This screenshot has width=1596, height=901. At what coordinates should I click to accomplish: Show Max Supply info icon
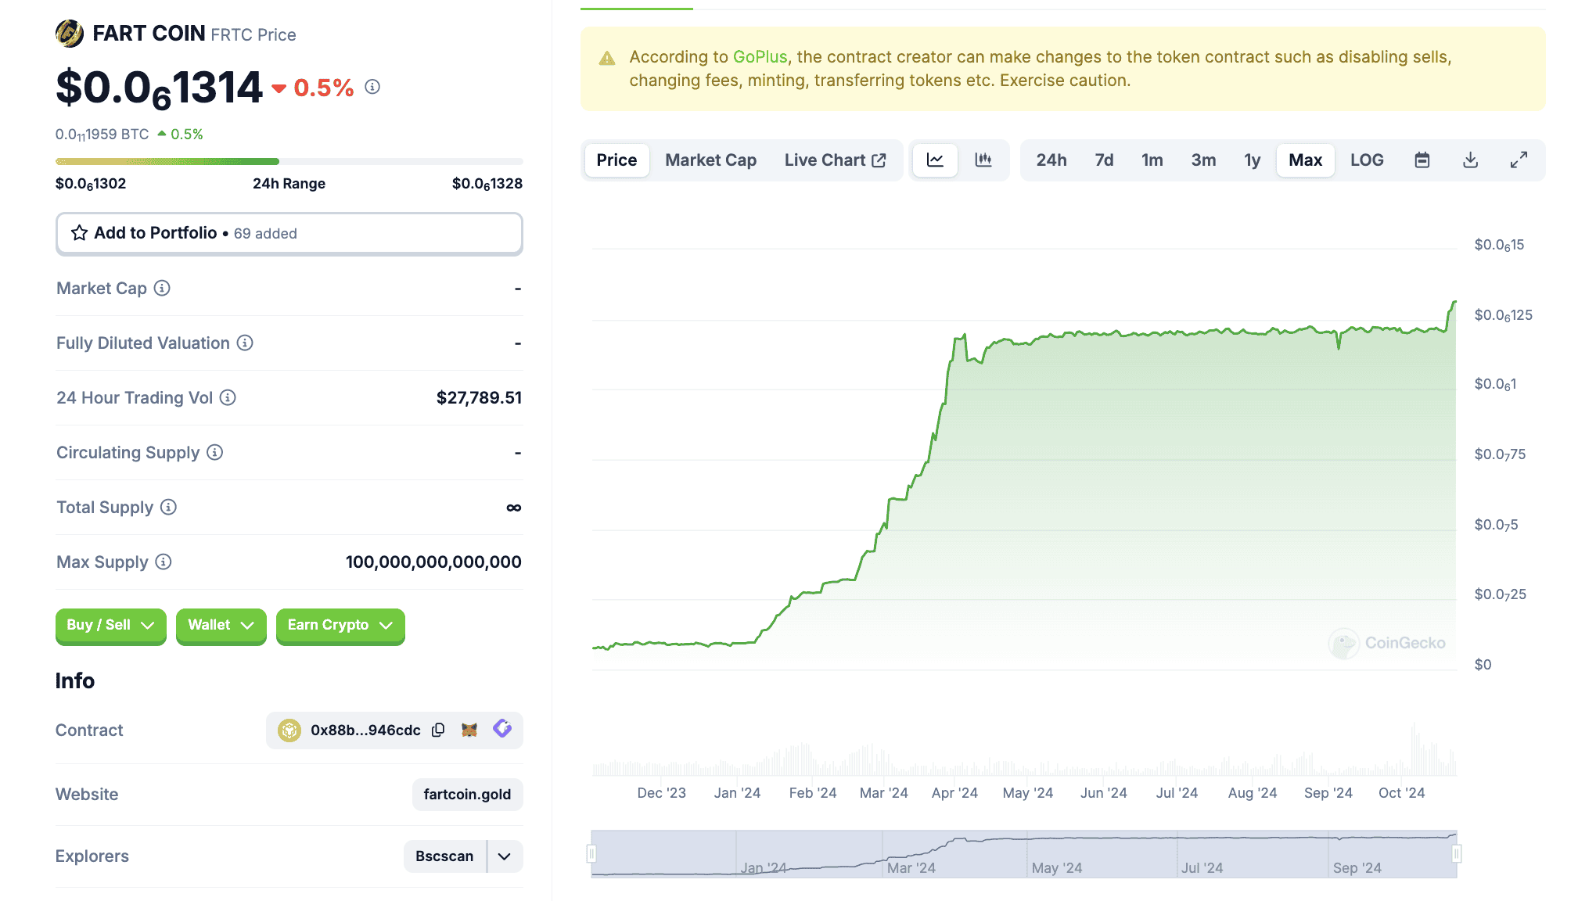pyautogui.click(x=164, y=562)
